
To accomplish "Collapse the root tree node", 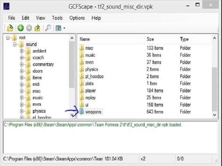I will click(8, 38).
